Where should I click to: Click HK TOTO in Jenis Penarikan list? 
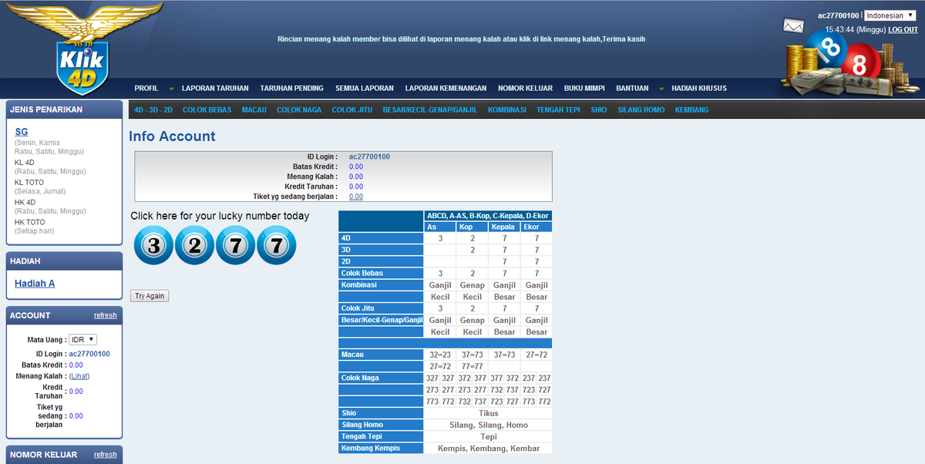[30, 223]
